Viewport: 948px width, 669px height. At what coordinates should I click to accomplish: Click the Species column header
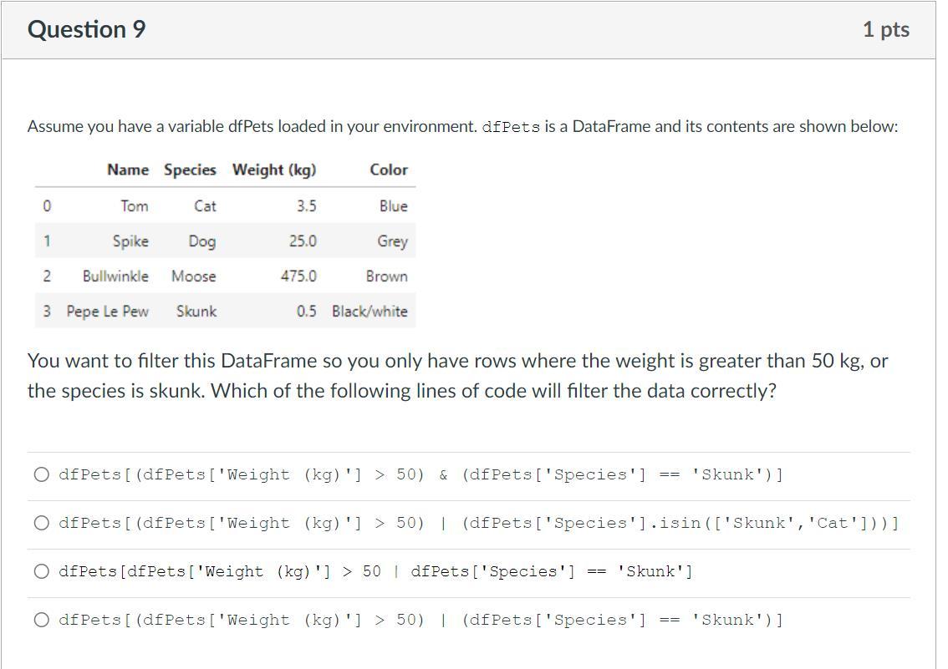(190, 170)
